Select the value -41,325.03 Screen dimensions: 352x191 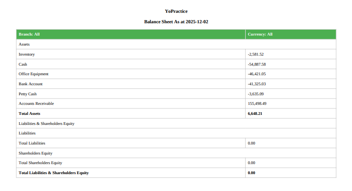point(257,84)
